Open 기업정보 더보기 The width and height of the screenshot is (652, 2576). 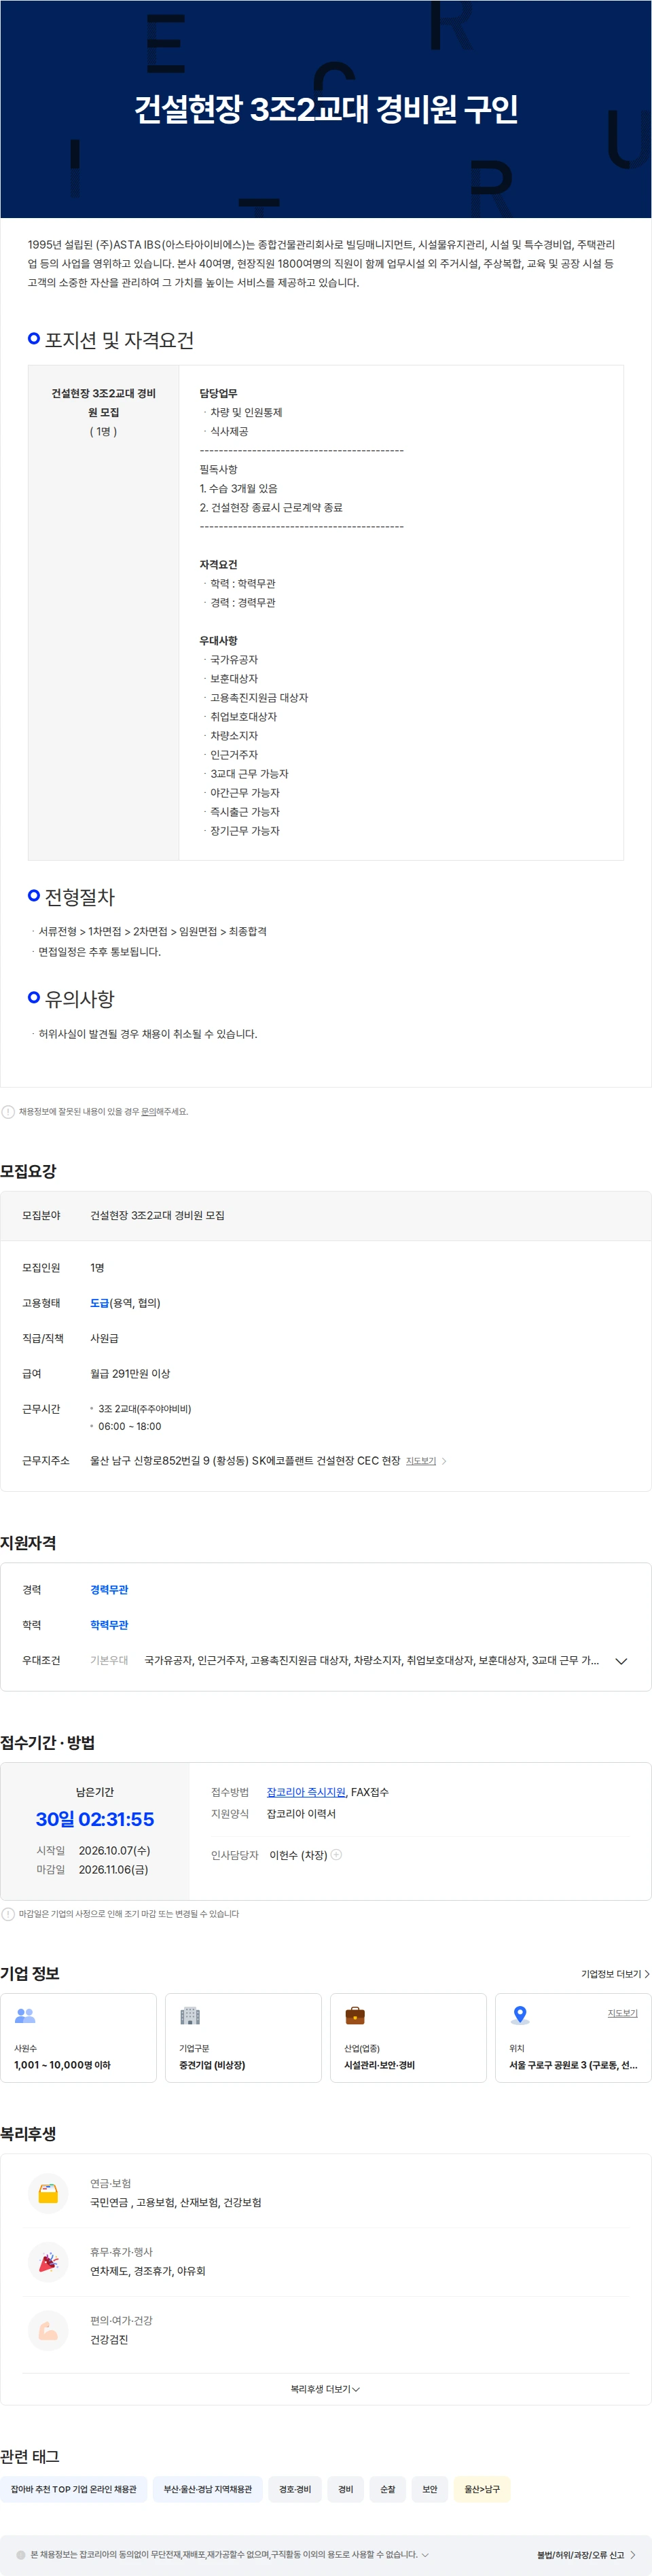click(615, 1973)
